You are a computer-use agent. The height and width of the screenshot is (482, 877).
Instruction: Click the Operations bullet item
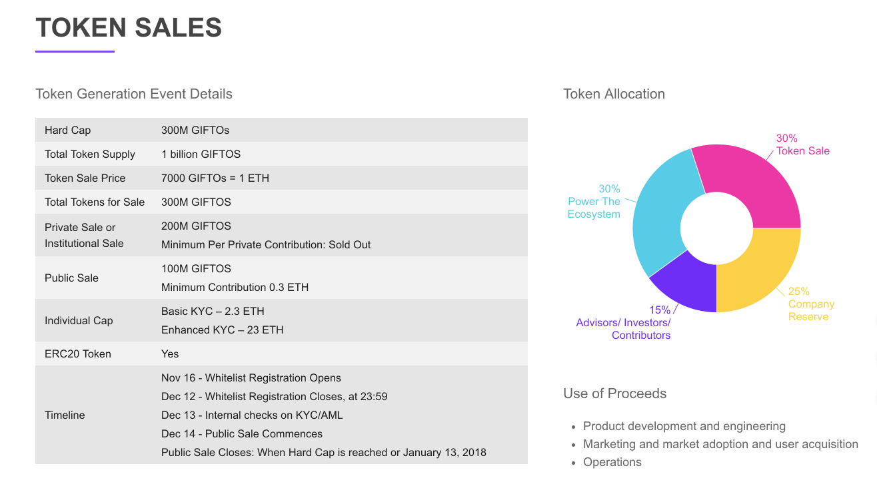[x=612, y=462]
